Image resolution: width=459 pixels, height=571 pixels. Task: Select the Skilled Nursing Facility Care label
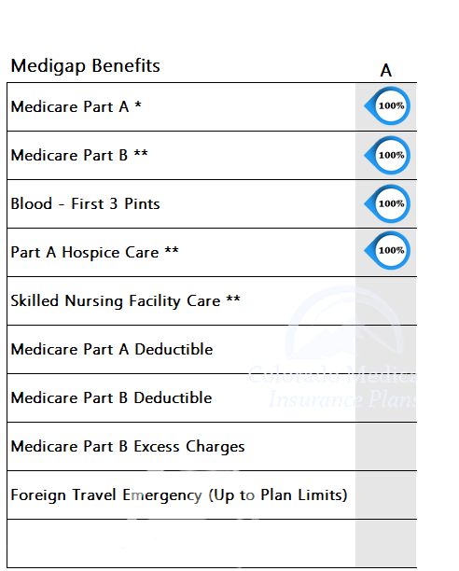[x=126, y=301]
